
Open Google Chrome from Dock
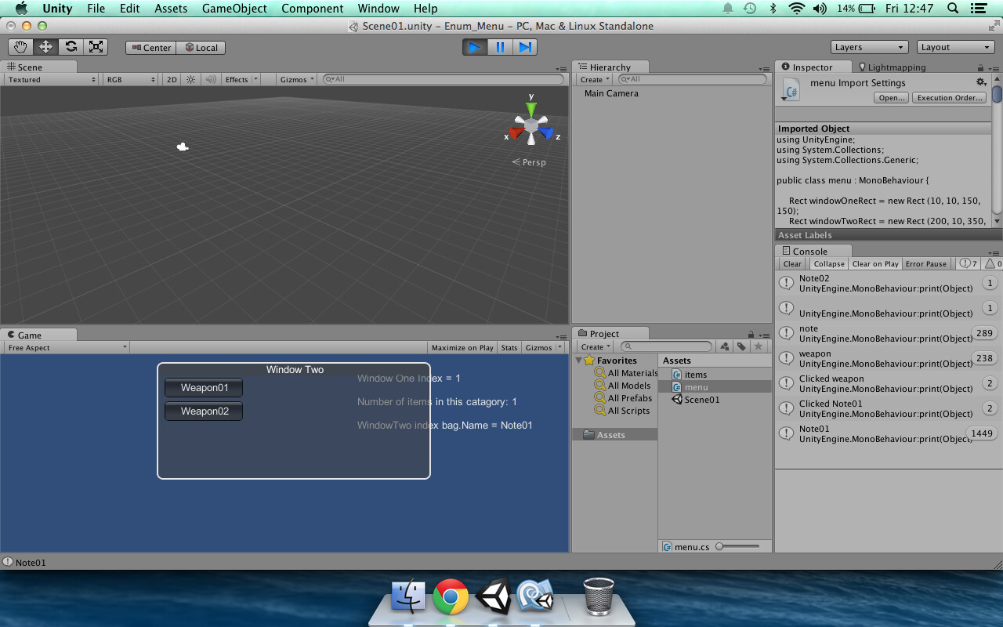[451, 598]
